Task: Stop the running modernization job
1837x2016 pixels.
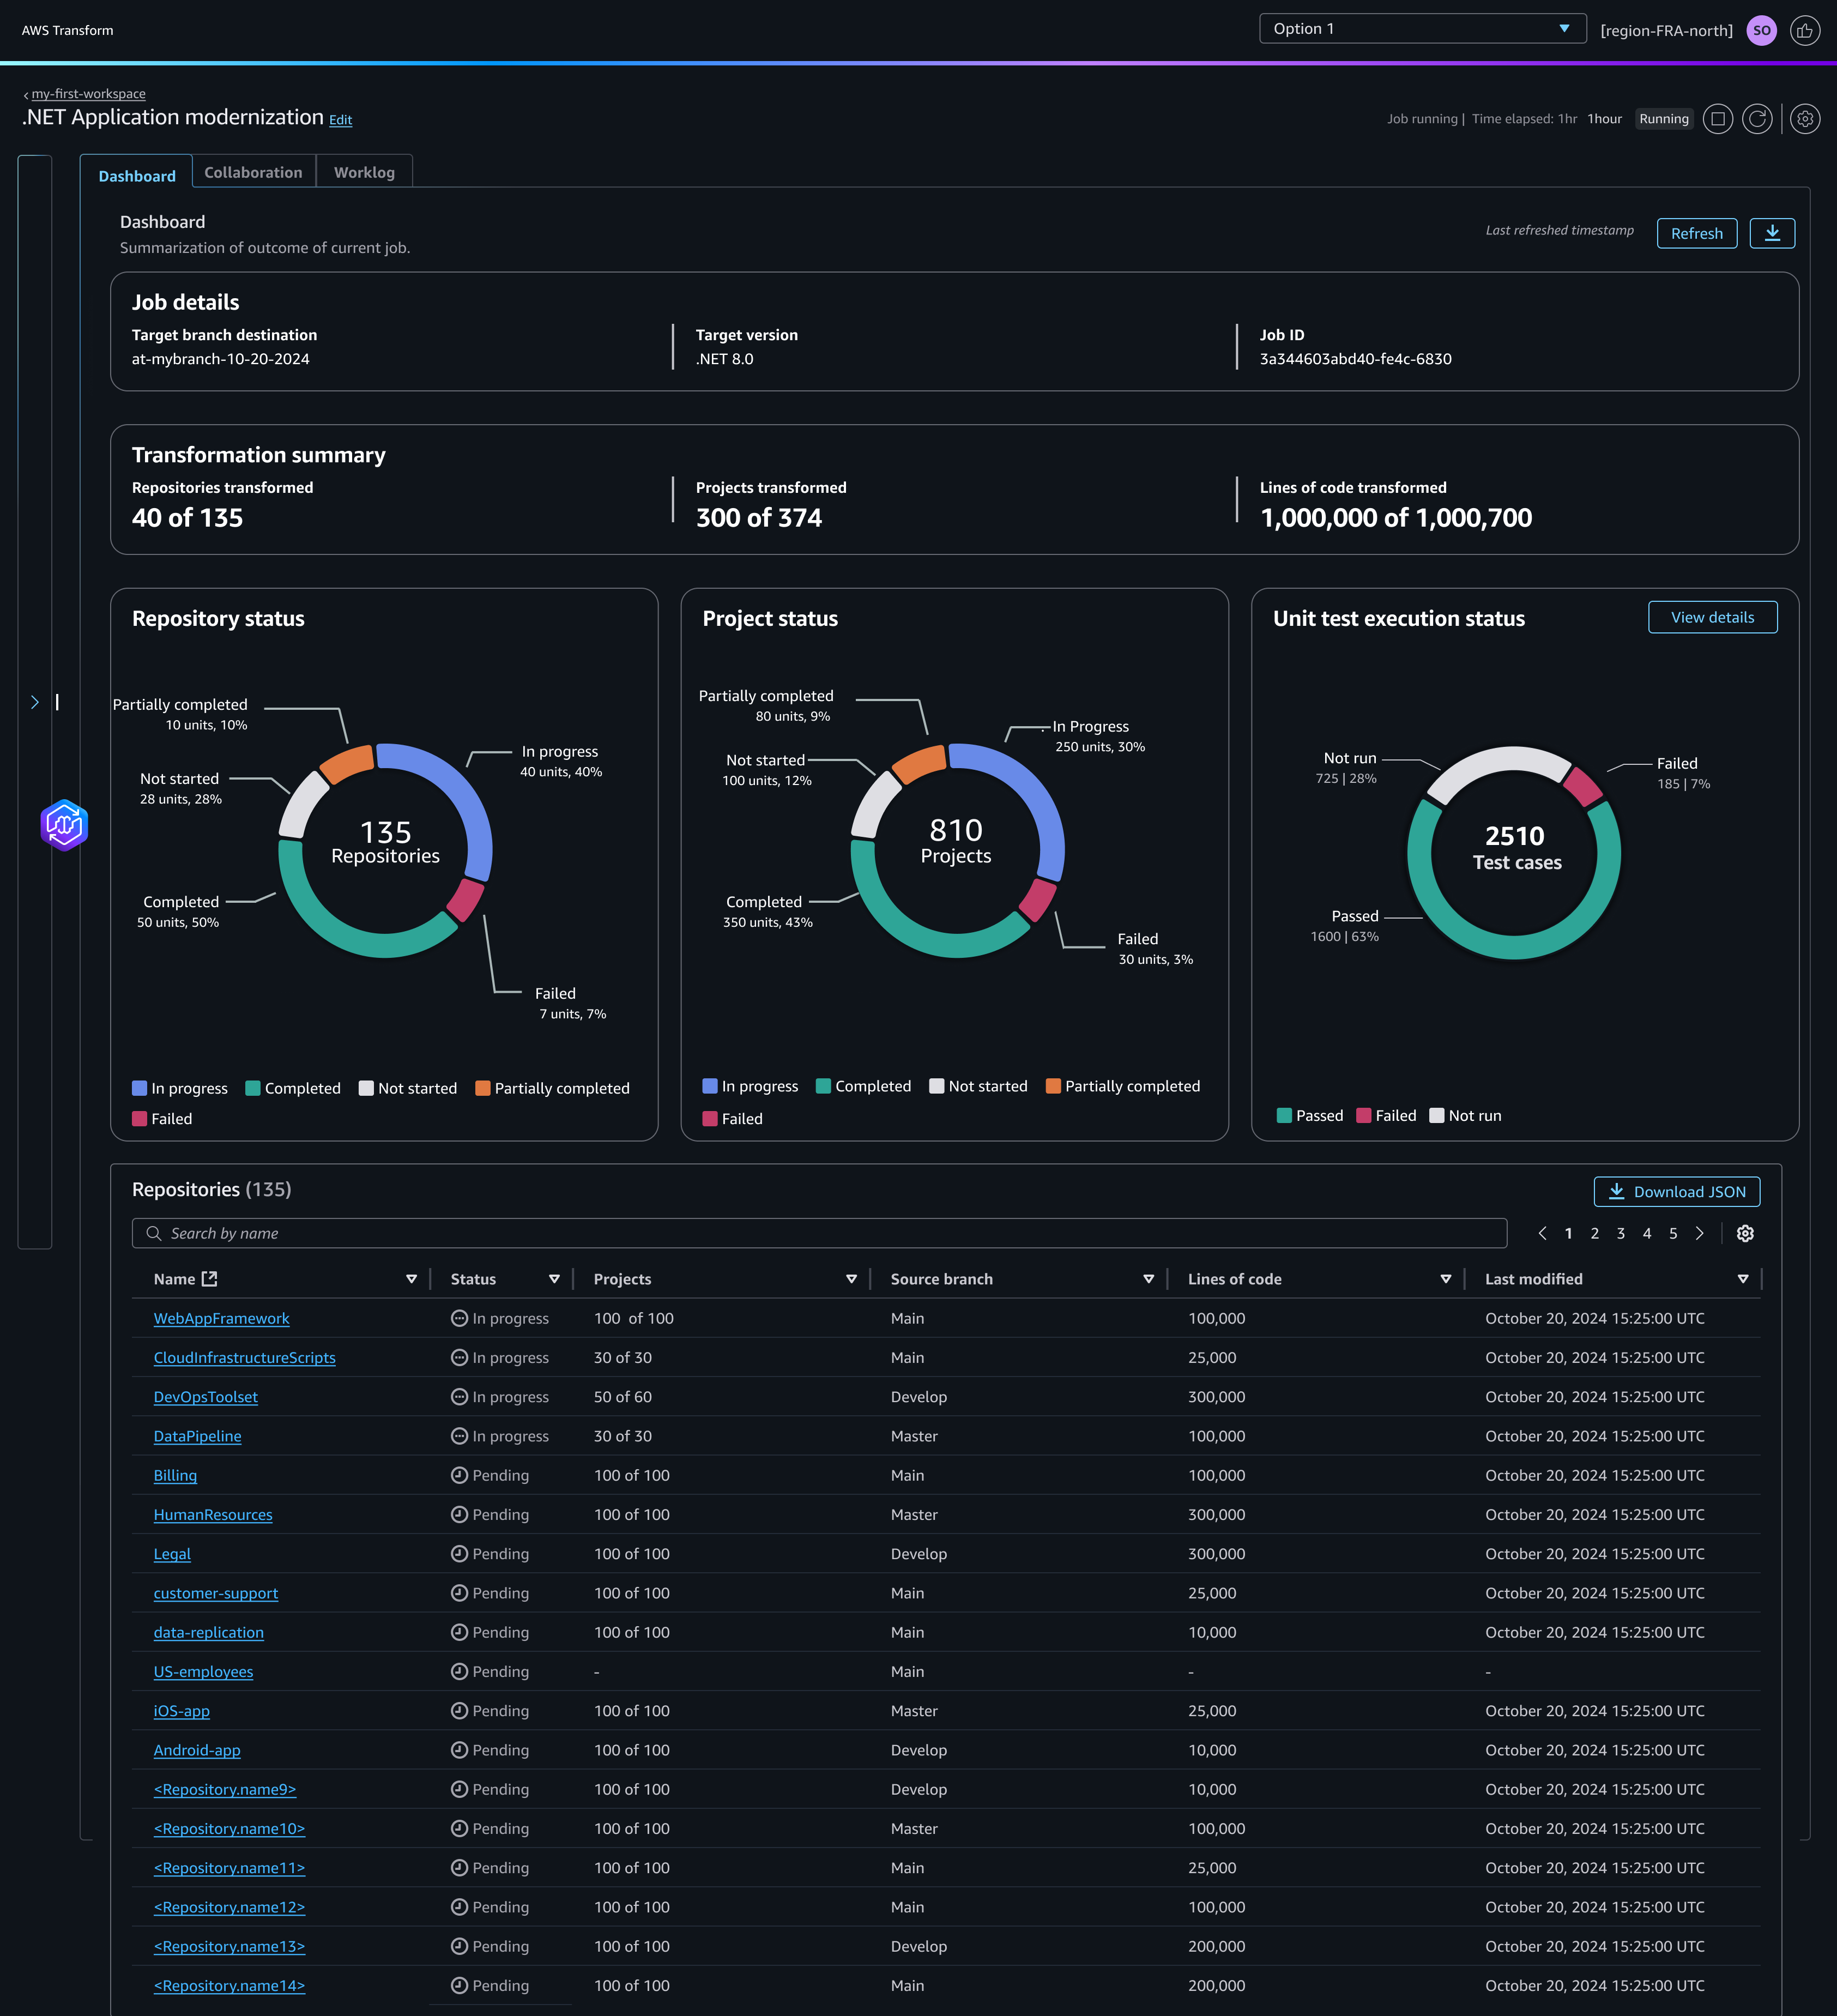Action: pos(1719,119)
